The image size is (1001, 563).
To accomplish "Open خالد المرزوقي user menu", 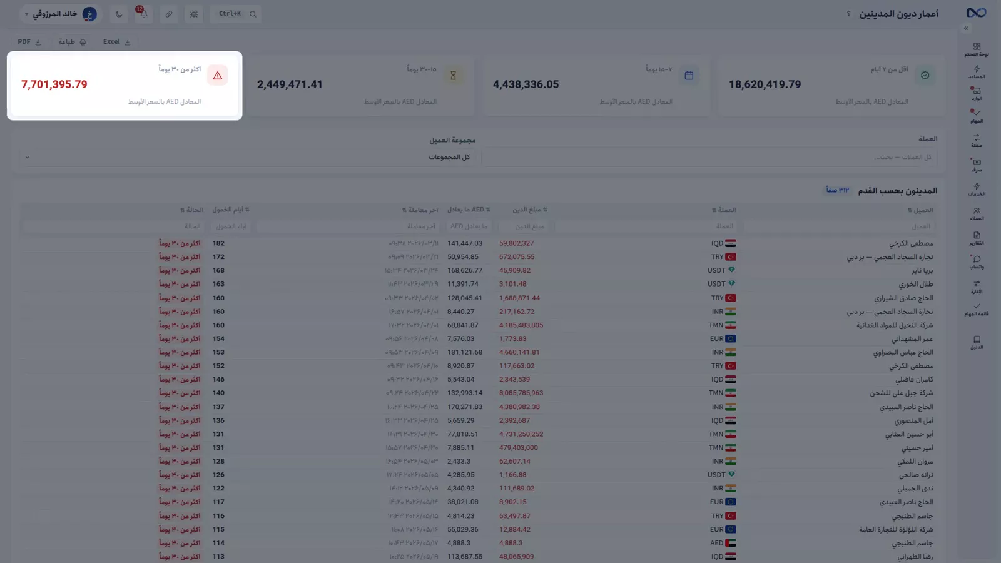I will point(61,14).
